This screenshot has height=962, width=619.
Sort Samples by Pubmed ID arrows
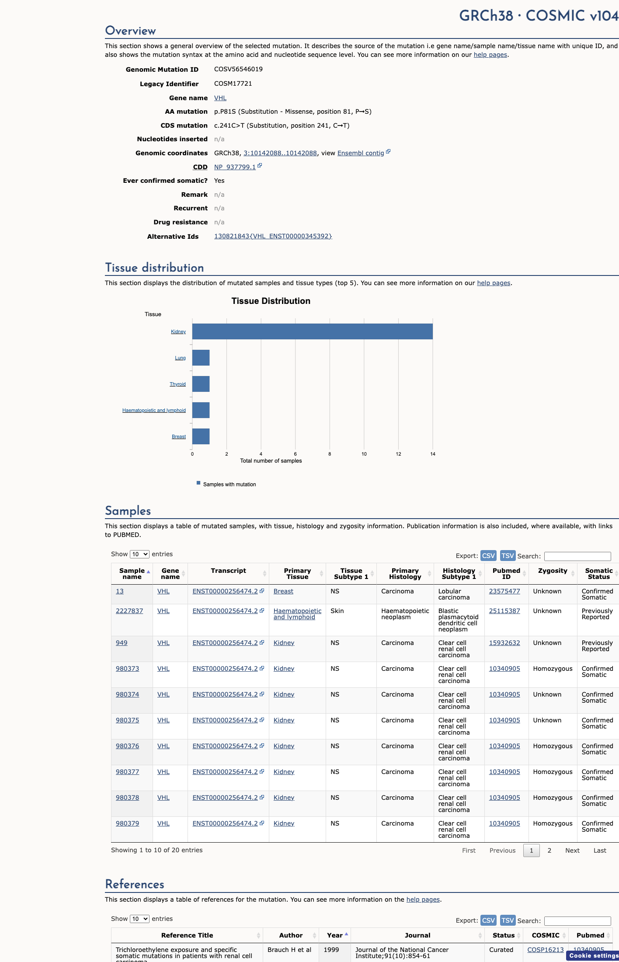coord(524,574)
